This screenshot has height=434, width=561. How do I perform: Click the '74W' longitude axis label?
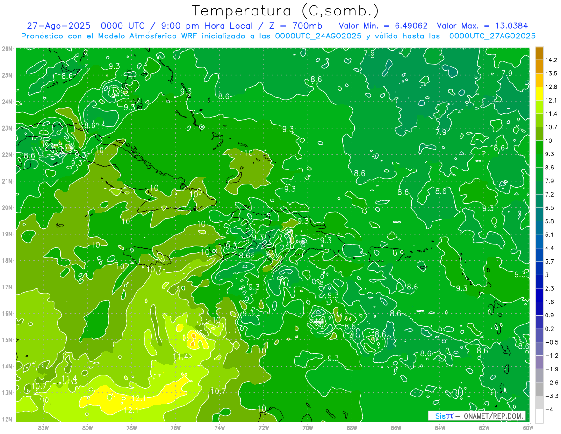(x=219, y=427)
